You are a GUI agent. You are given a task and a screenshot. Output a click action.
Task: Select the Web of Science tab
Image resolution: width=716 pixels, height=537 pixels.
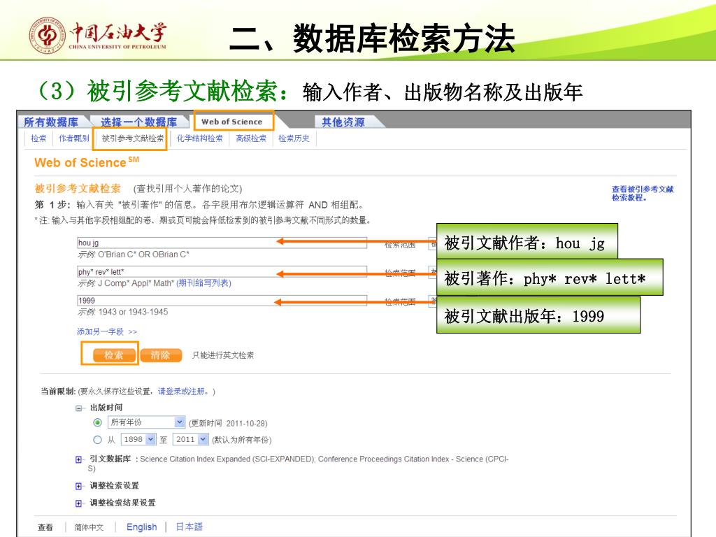tap(232, 122)
